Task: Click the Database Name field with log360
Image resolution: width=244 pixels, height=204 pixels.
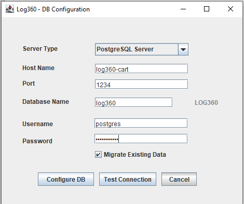Action: [133, 102]
